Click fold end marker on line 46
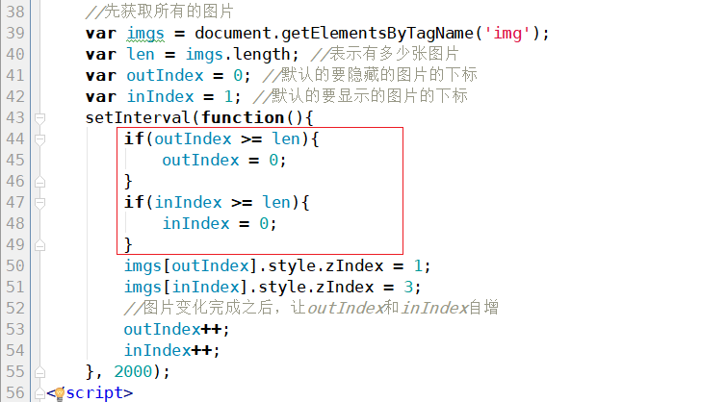The width and height of the screenshot is (701, 402). [39, 181]
